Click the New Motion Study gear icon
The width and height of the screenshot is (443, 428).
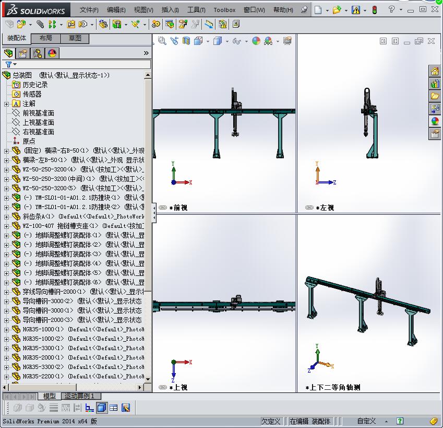tap(155, 25)
